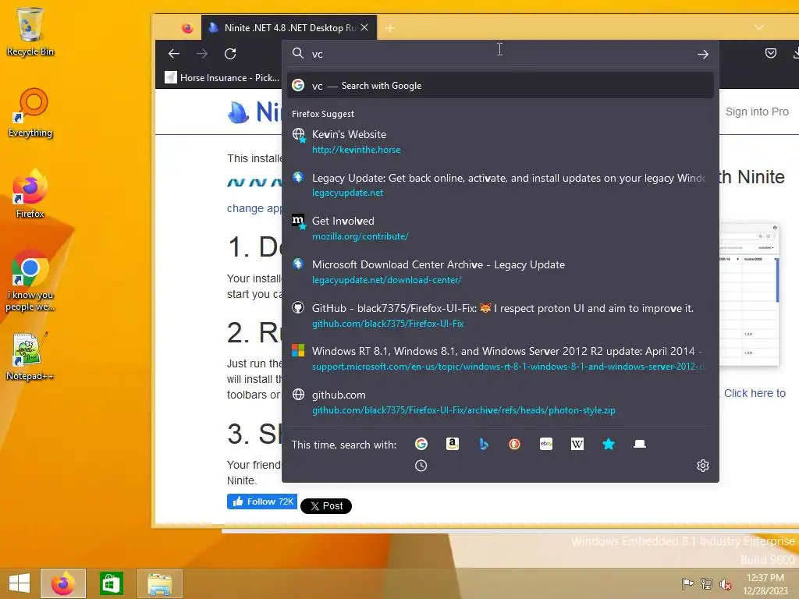799x599 pixels.
Task: Click the Sign into Pro link
Action: click(x=757, y=112)
